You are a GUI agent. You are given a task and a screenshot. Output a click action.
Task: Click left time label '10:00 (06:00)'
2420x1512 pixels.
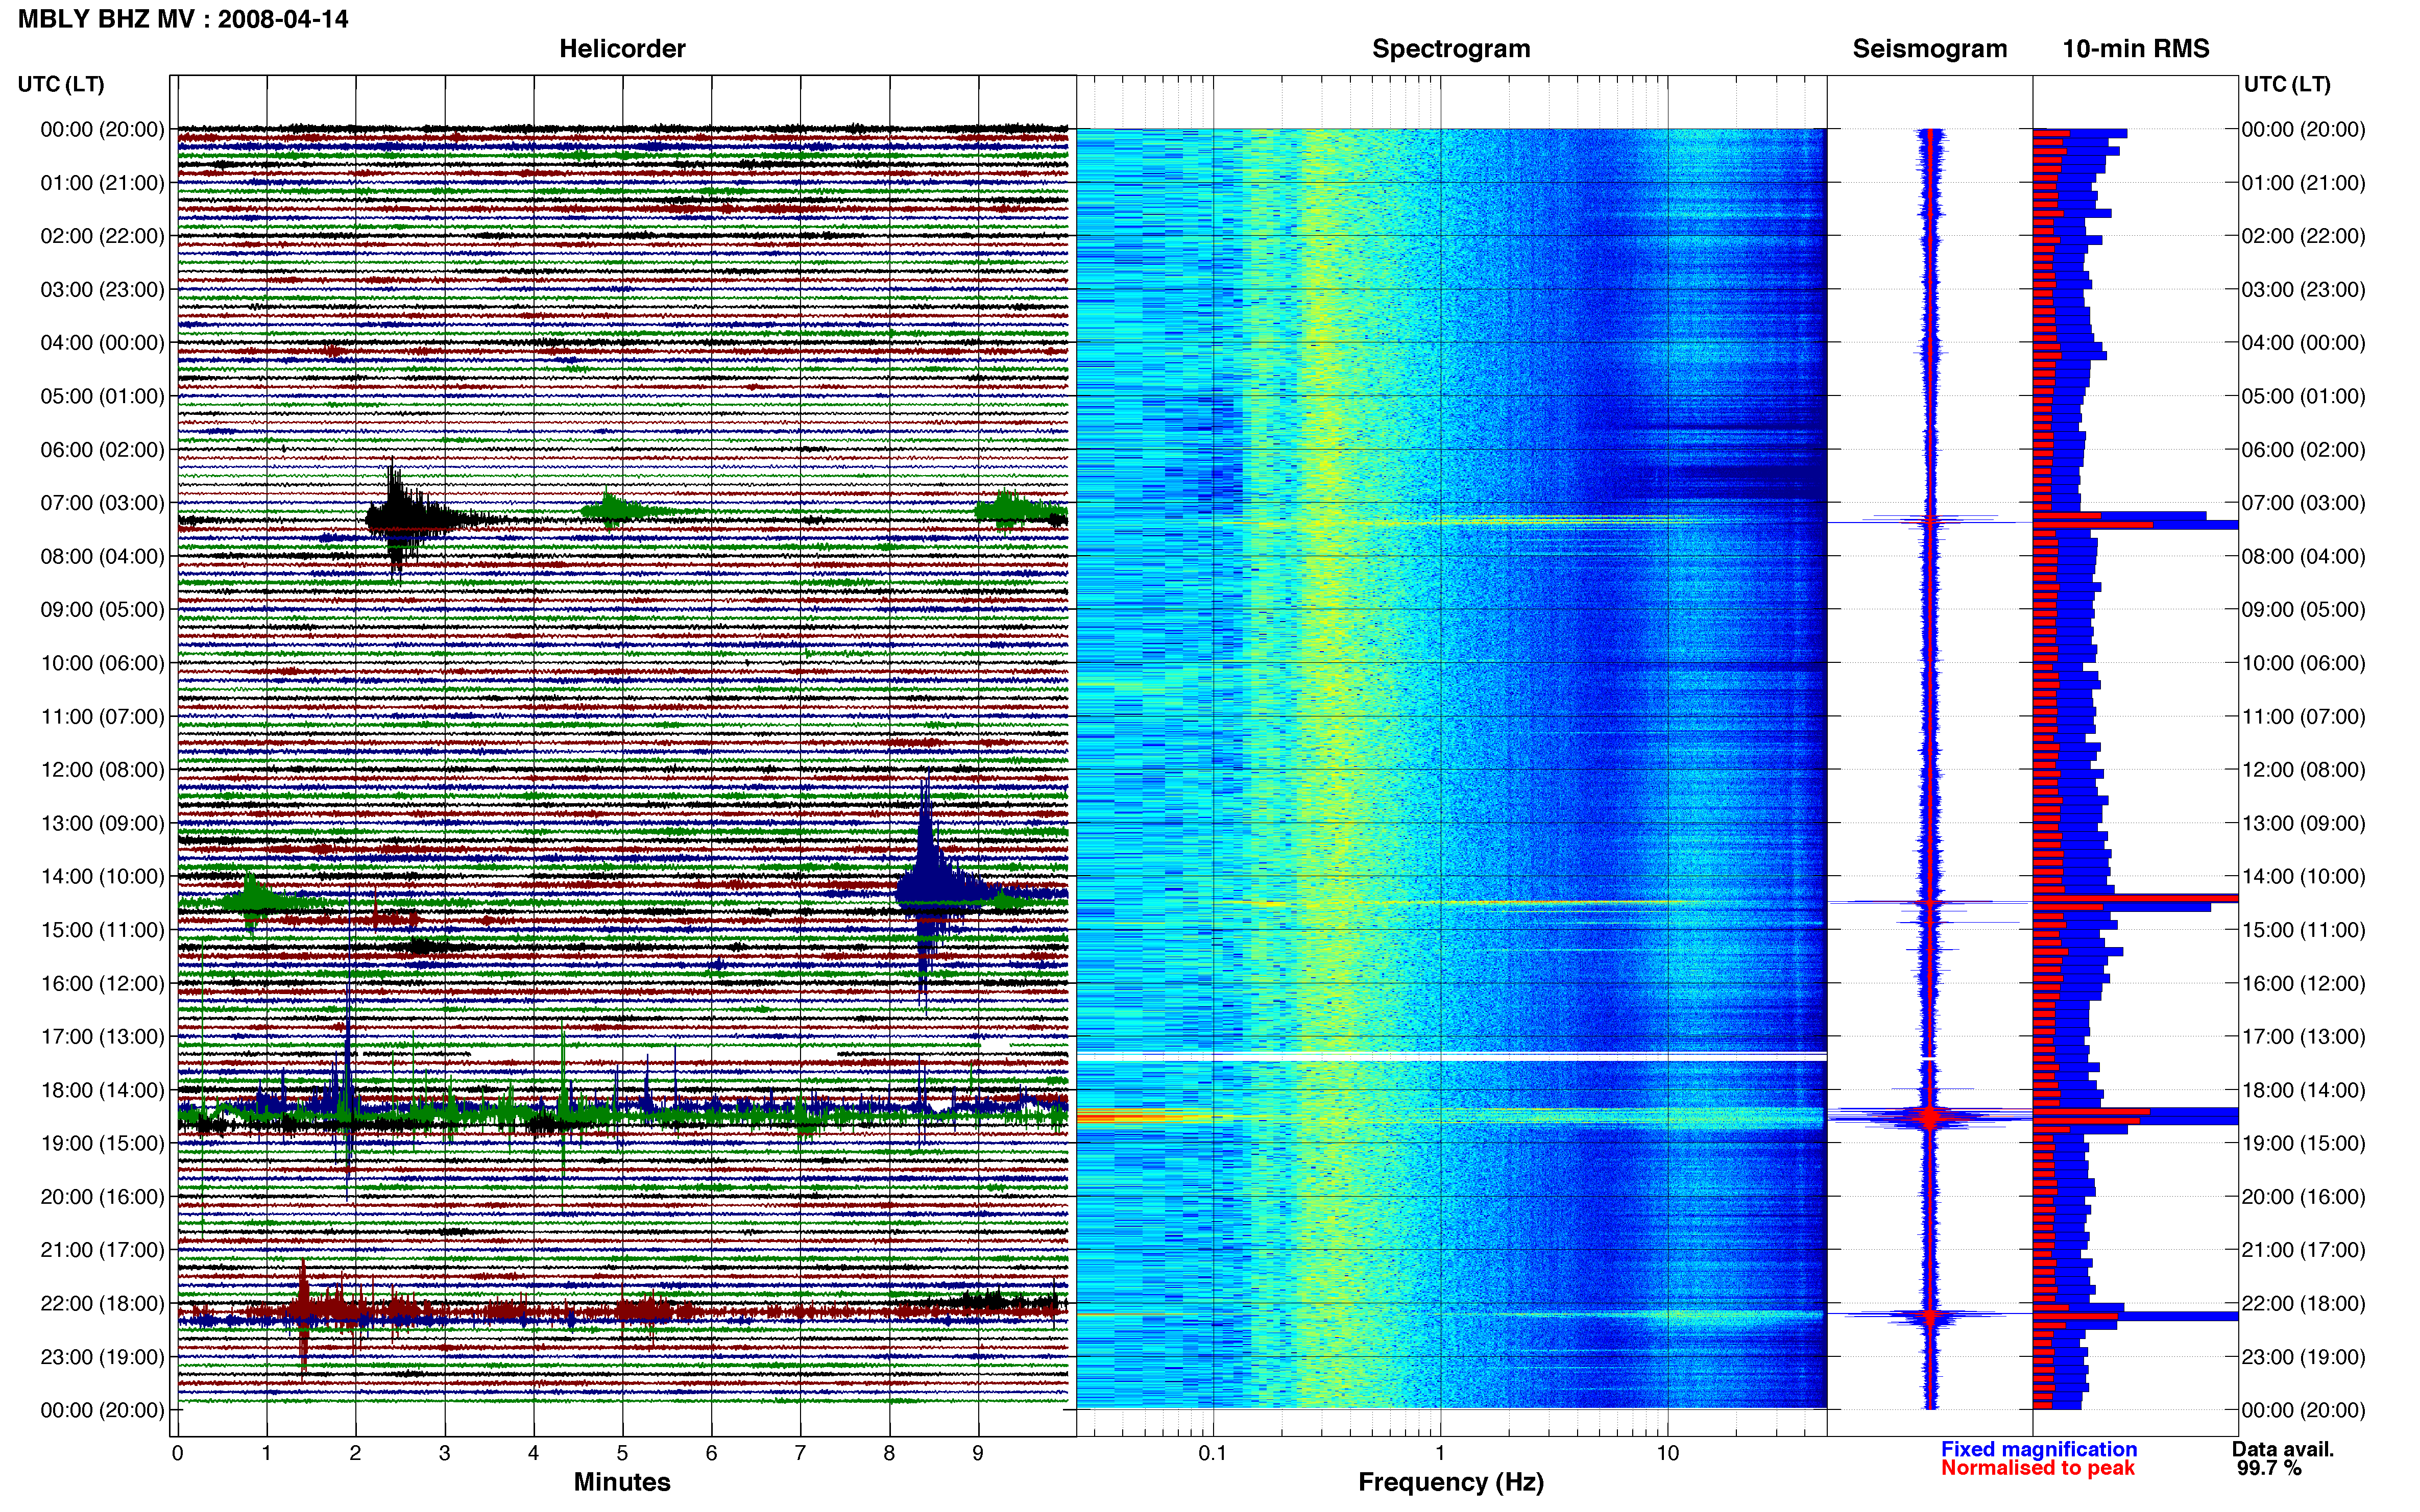[102, 663]
